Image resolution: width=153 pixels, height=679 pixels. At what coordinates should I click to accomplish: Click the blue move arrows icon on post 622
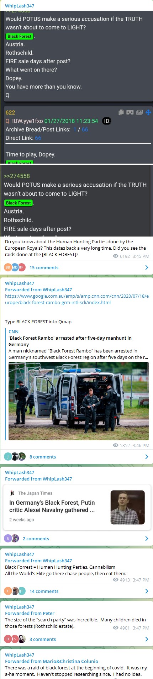pyautogui.click(x=148, y=112)
